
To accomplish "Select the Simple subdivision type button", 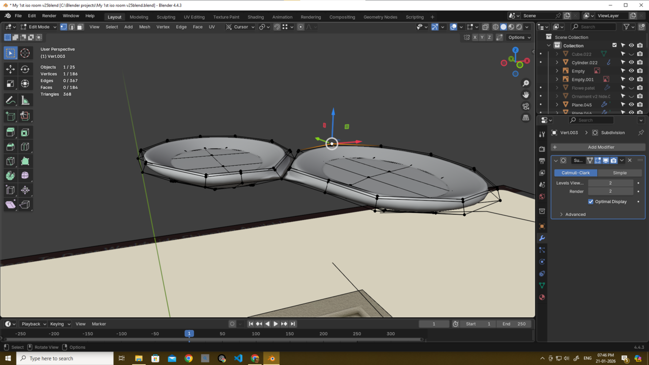I will point(620,173).
